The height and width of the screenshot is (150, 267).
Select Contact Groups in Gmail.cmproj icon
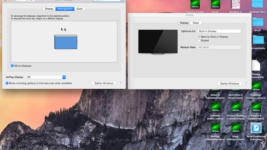click(236, 108)
